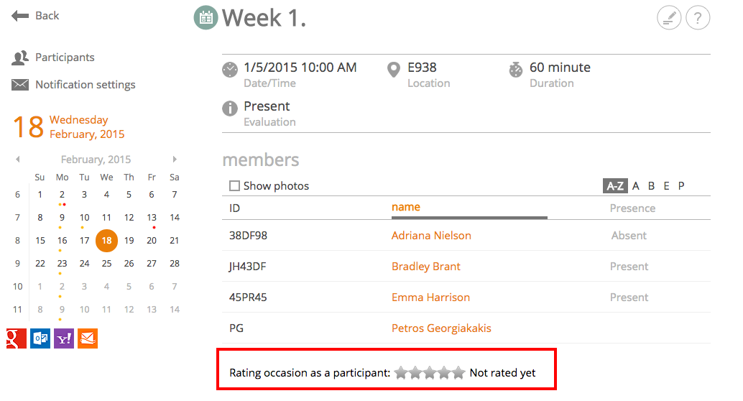
Task: Open the edit pencil icon
Action: point(669,18)
